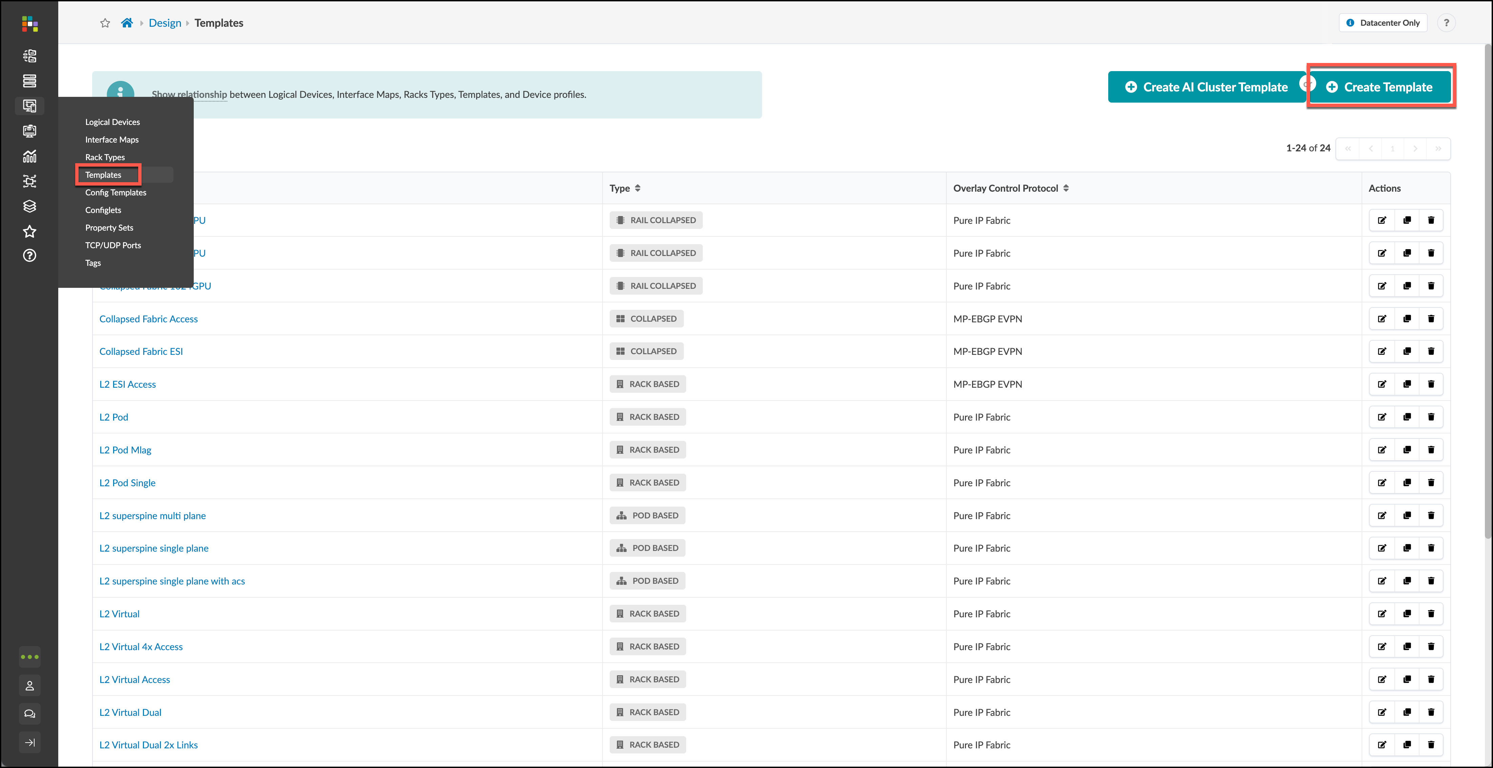Image resolution: width=1493 pixels, height=768 pixels.
Task: Click Create AI Cluster Template button
Action: tap(1206, 87)
